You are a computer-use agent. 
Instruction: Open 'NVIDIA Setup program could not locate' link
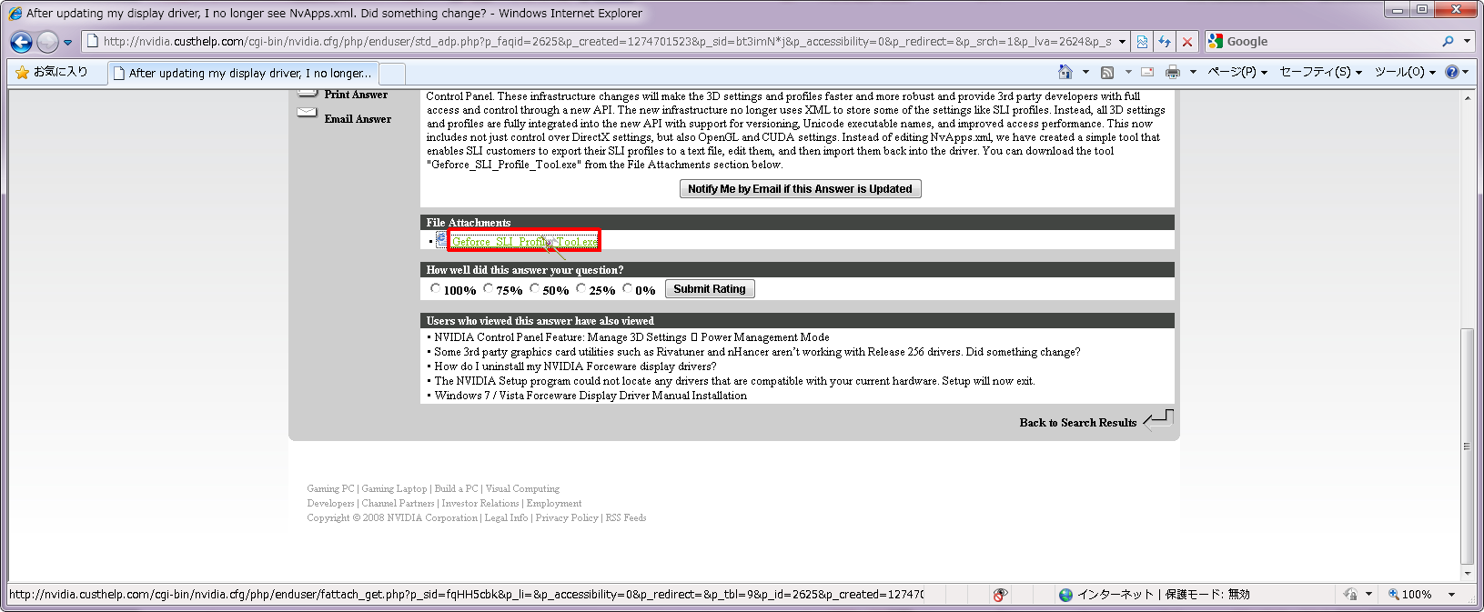[x=734, y=381]
